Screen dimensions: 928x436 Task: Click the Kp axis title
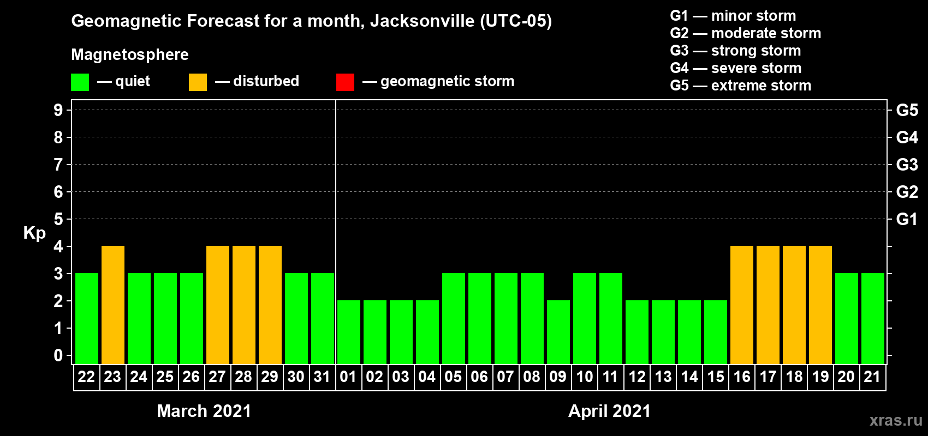click(34, 233)
